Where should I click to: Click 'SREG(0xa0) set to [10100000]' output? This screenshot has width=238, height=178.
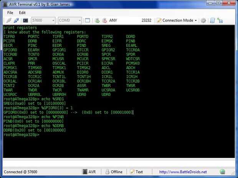point(35,104)
